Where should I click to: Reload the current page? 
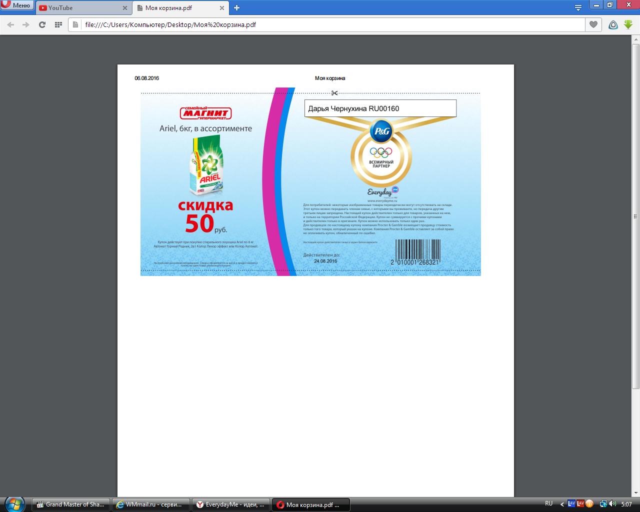point(42,24)
